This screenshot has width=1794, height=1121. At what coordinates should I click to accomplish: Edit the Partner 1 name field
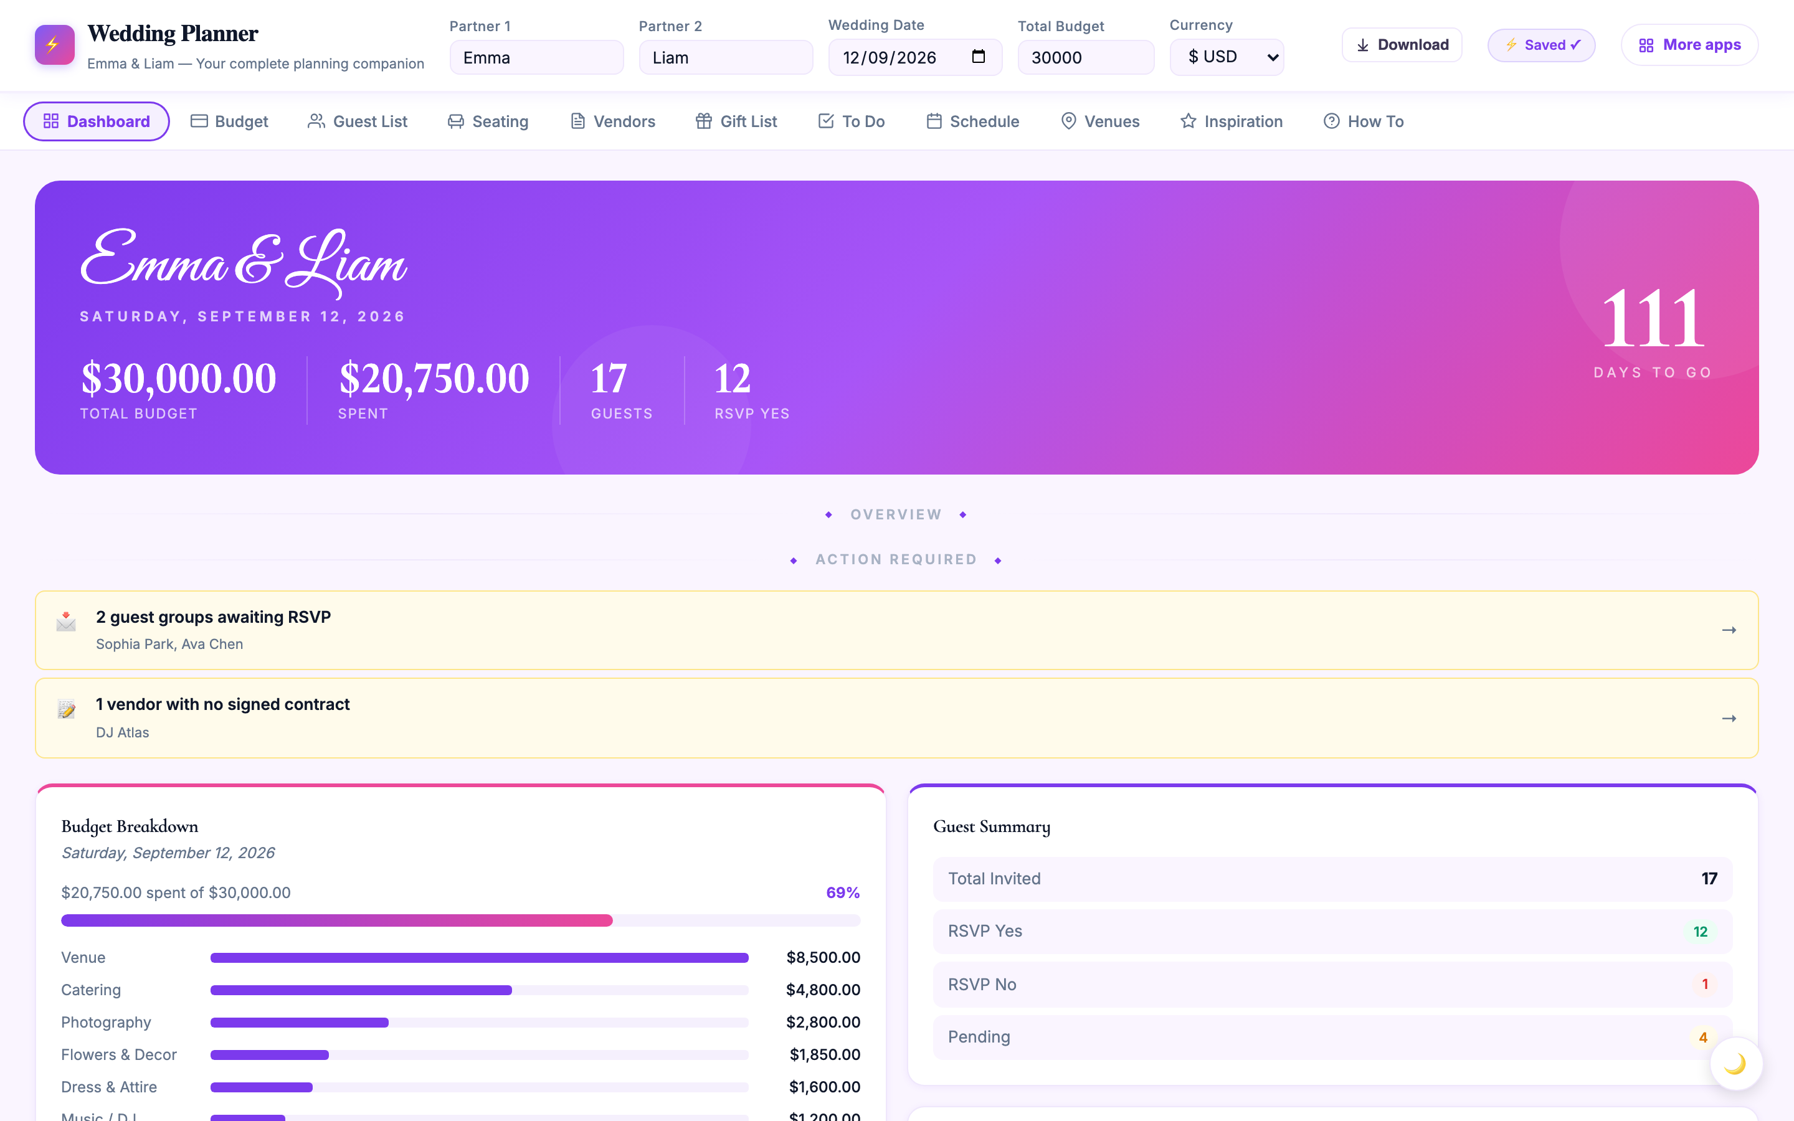[537, 57]
